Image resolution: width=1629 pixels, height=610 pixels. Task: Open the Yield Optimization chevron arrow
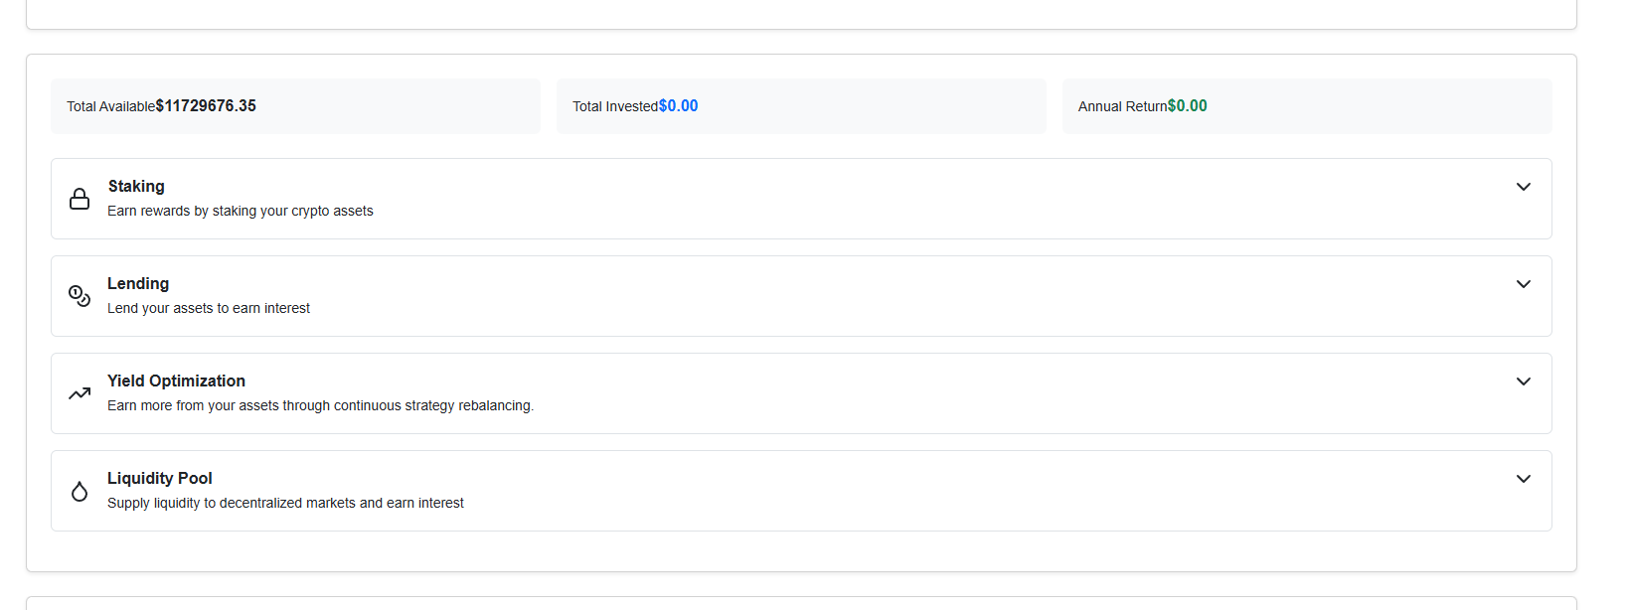click(x=1523, y=381)
